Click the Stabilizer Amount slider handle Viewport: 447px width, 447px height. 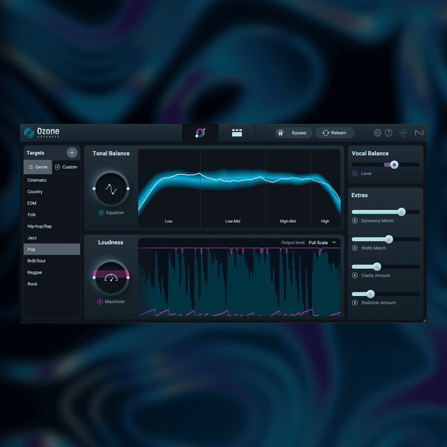pos(370,294)
